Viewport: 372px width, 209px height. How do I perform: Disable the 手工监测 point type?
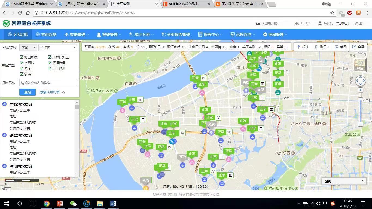point(50,68)
